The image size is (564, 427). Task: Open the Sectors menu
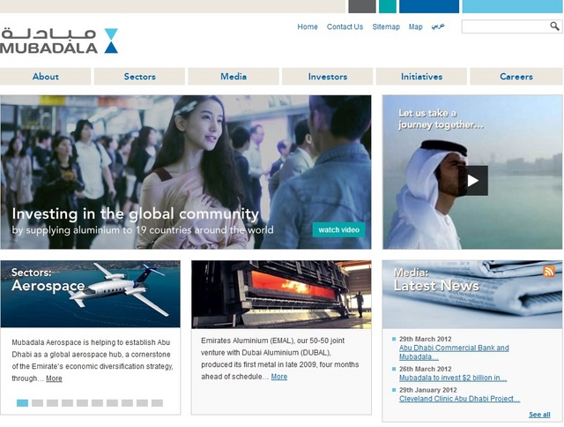click(139, 77)
